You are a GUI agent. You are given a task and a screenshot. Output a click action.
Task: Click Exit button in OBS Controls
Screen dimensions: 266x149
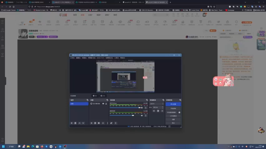pos(173,123)
